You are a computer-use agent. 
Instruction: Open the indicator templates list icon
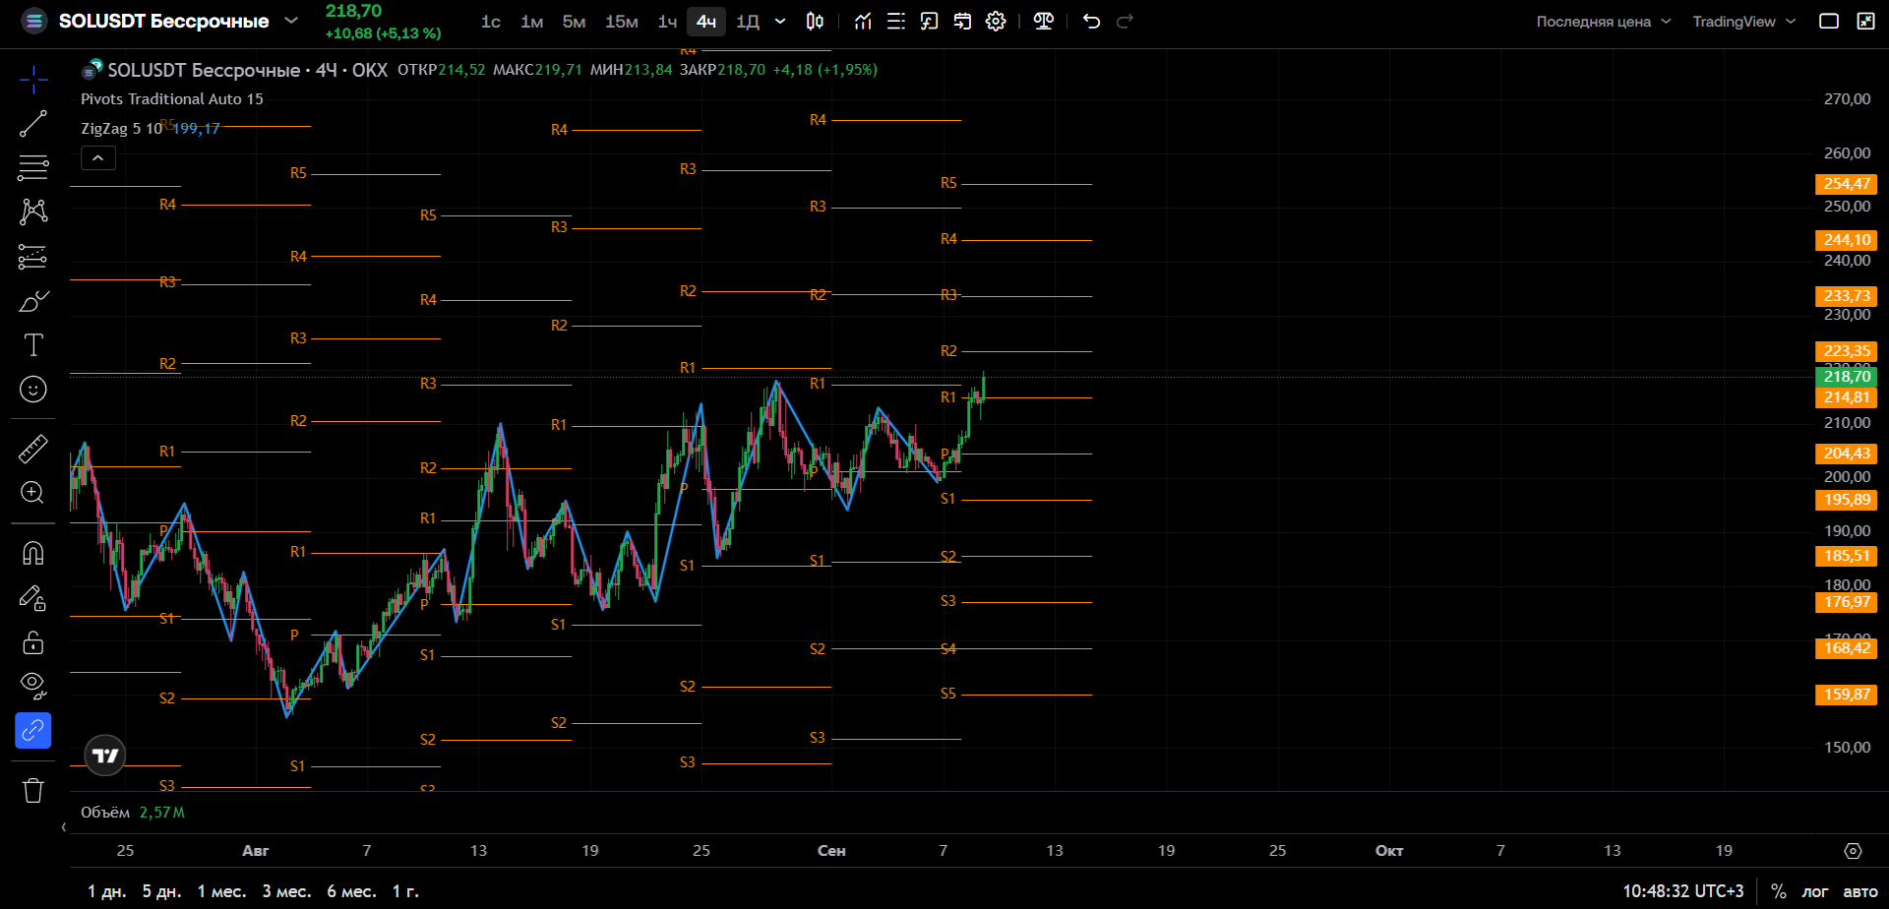point(896,22)
